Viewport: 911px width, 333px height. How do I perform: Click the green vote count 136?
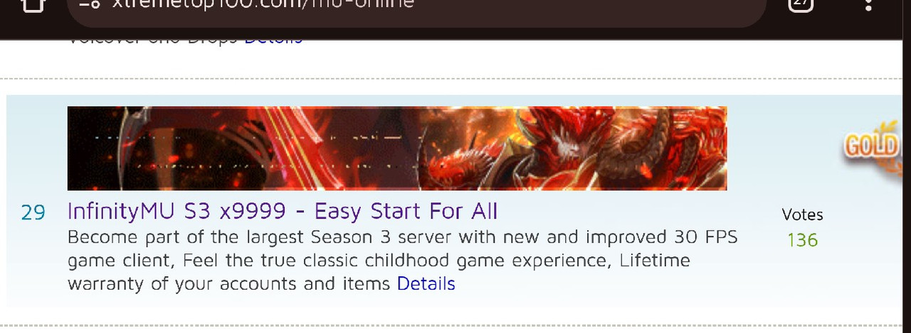pos(803,240)
